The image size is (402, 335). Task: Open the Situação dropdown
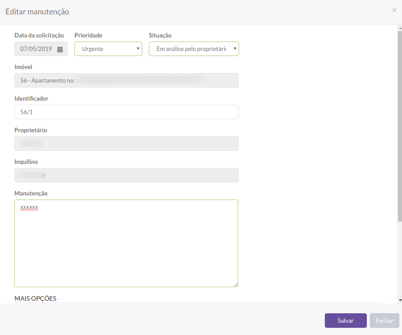pyautogui.click(x=194, y=49)
